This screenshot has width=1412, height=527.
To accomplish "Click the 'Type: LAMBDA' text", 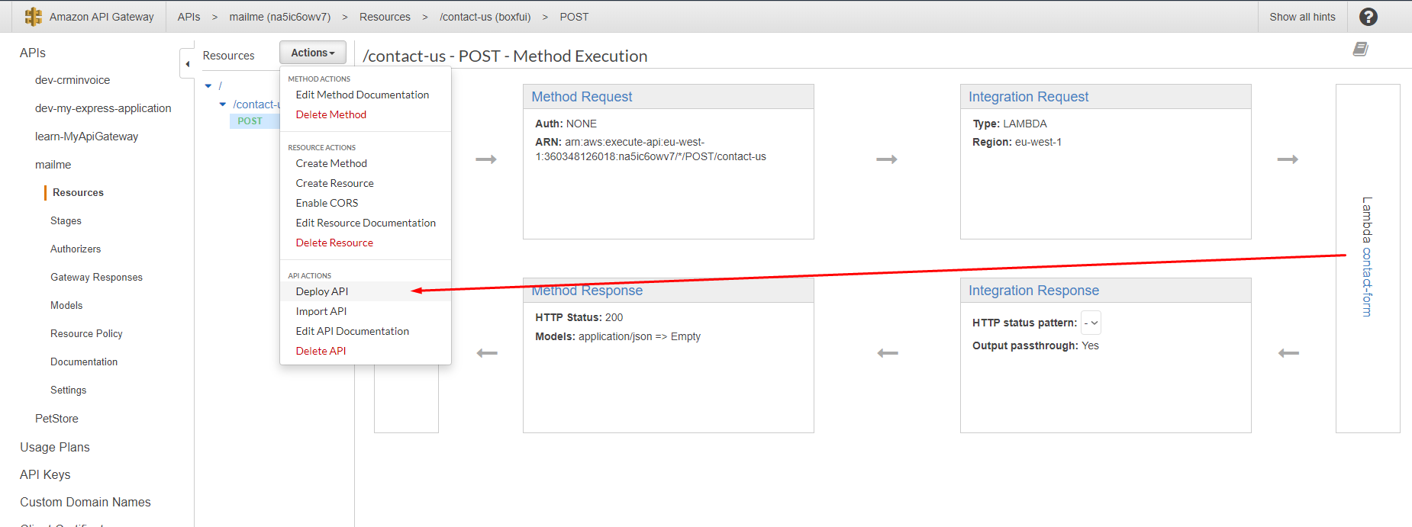I will (1010, 124).
